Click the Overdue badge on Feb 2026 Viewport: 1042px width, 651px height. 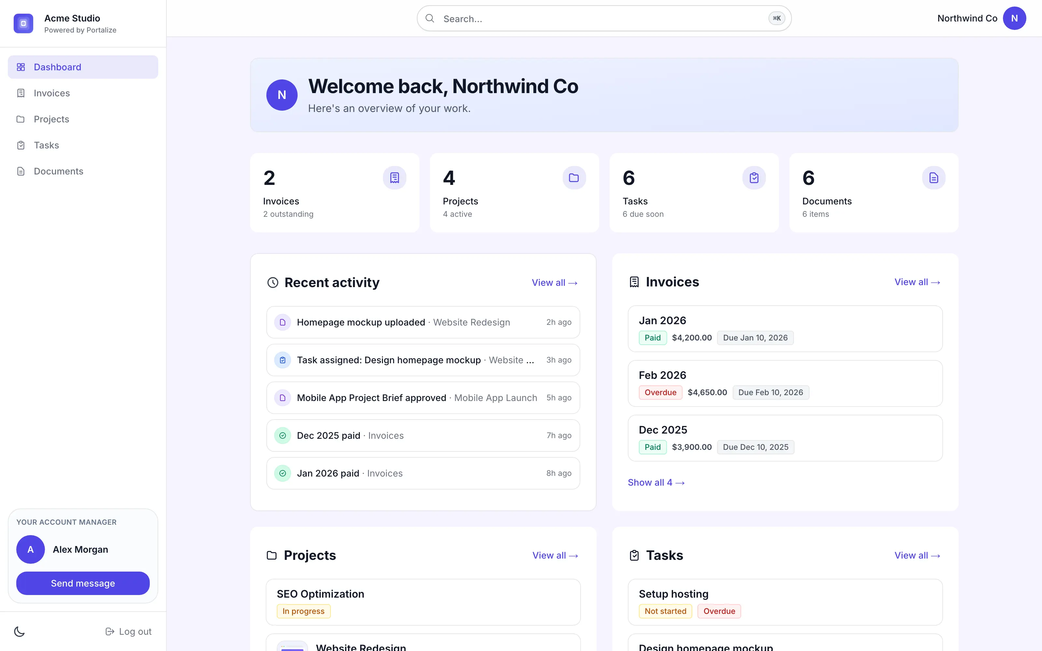(660, 393)
